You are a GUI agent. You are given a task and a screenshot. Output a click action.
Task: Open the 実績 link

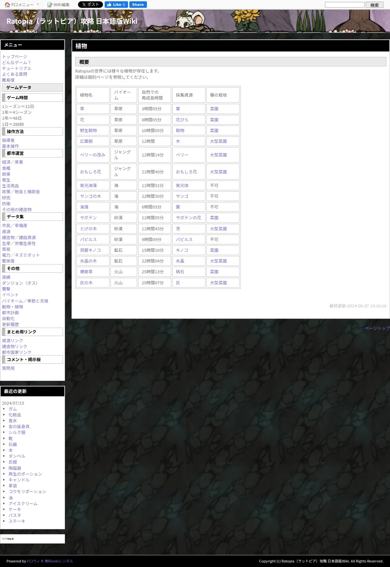click(6, 277)
